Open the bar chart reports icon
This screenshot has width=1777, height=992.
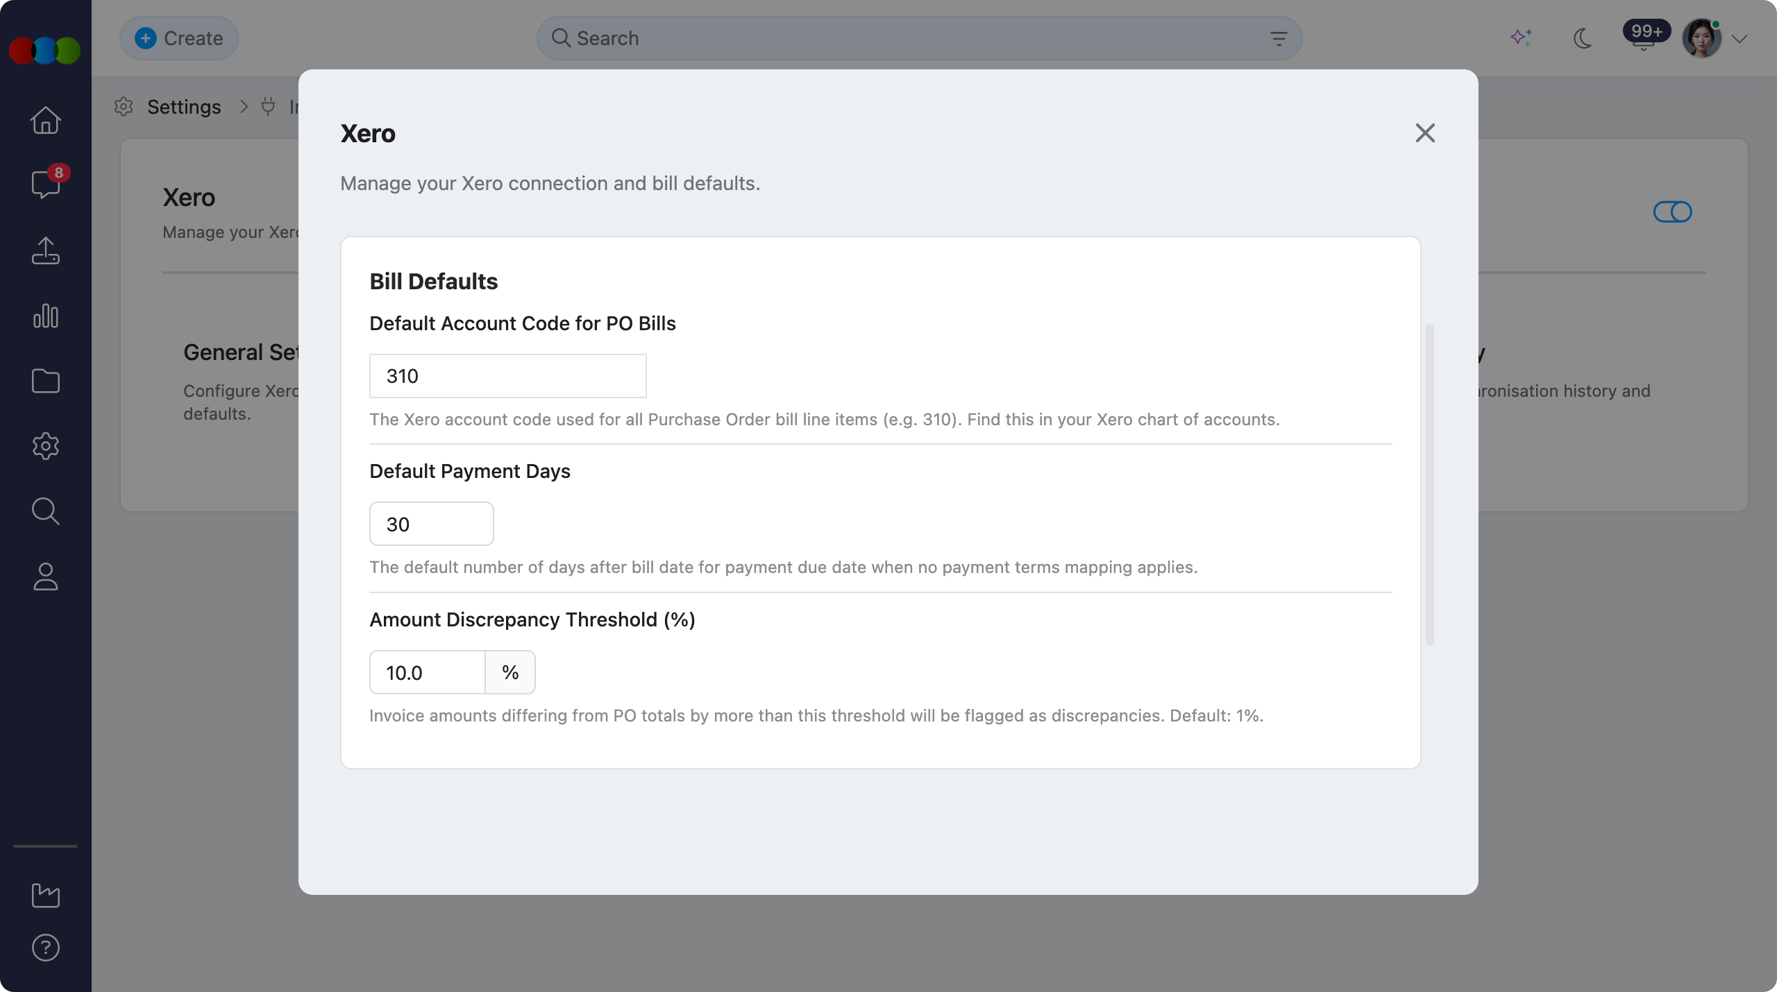pos(46,316)
